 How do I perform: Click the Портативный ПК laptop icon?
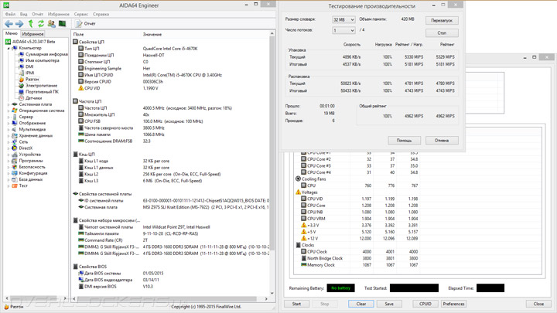tap(22, 91)
